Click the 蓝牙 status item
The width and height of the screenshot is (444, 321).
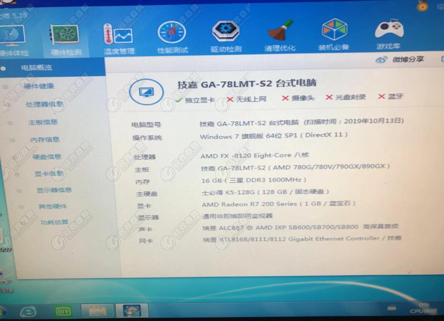(x=391, y=97)
